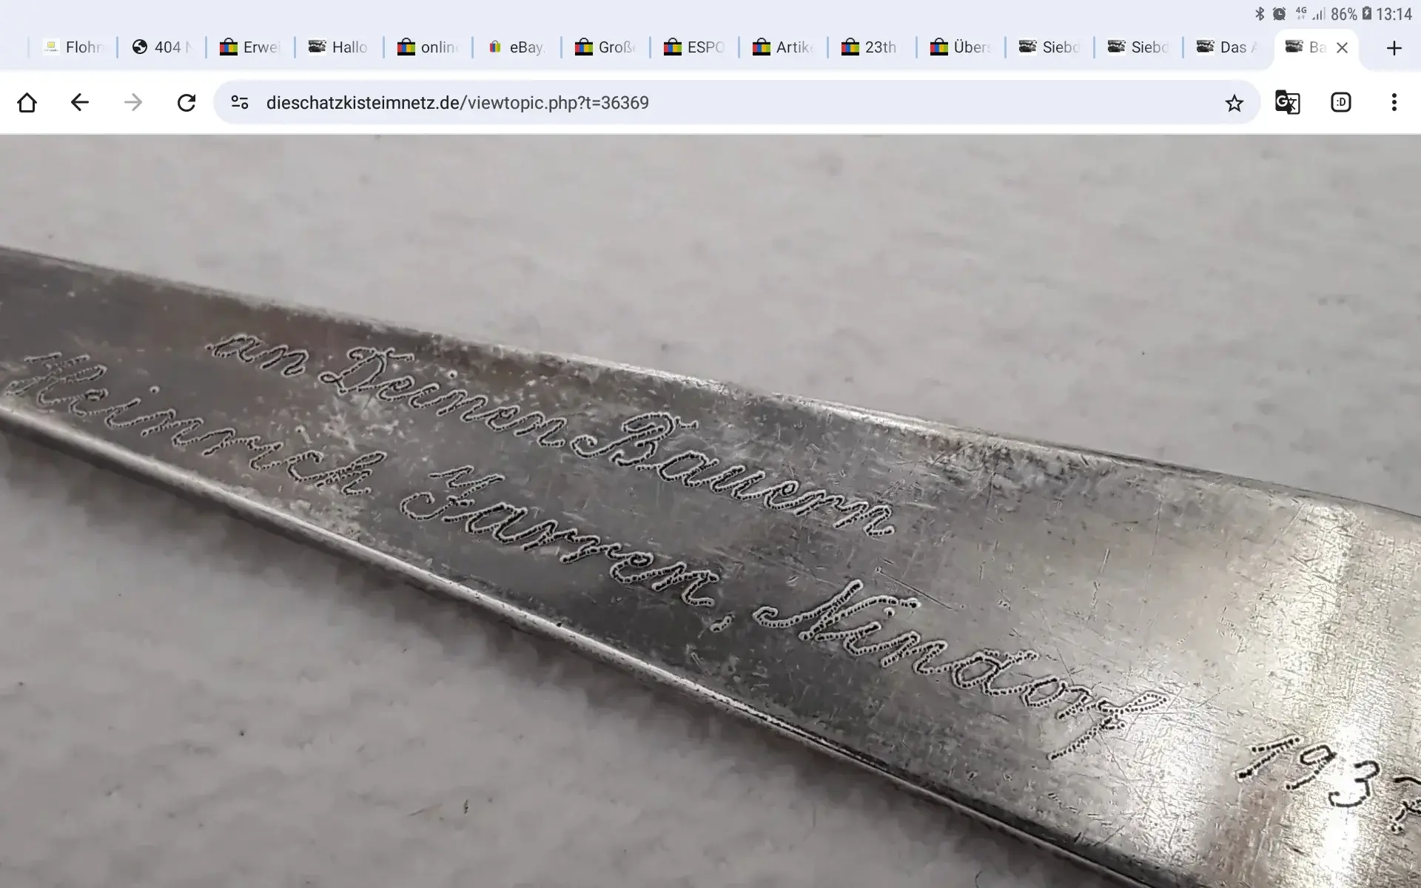Switch to the first Siebd tab
This screenshot has width=1421, height=888.
tap(1049, 47)
